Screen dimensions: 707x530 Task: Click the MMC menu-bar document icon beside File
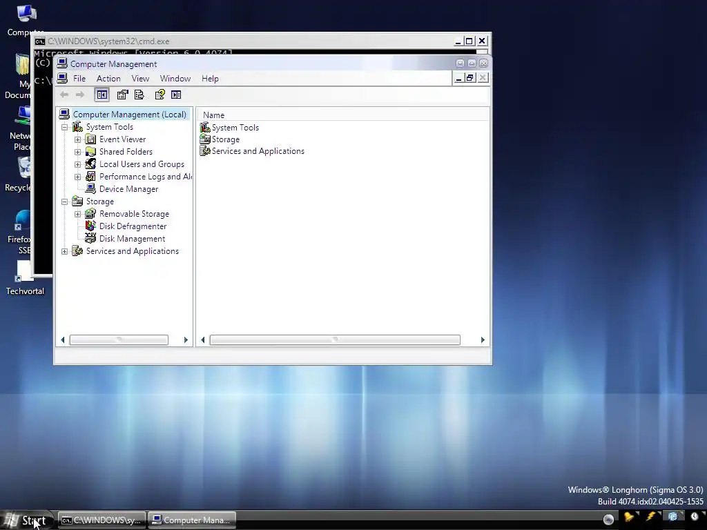(x=63, y=79)
